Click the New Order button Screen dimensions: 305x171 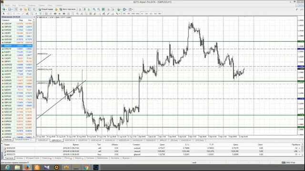click(x=46, y=9)
